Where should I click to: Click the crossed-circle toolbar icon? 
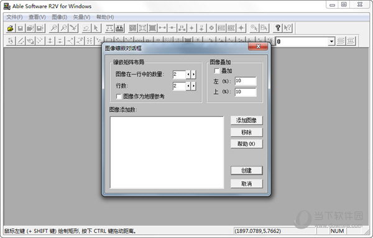(211, 29)
